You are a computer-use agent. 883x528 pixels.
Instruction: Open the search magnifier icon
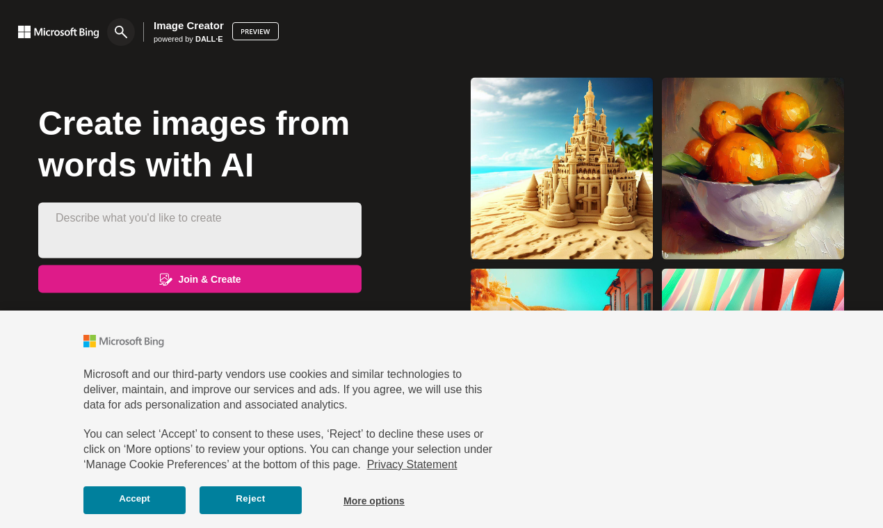[x=120, y=31]
